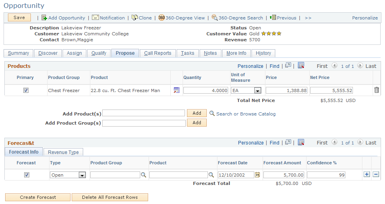
Task: Toggle the Forecast checkbox
Action: point(27,175)
